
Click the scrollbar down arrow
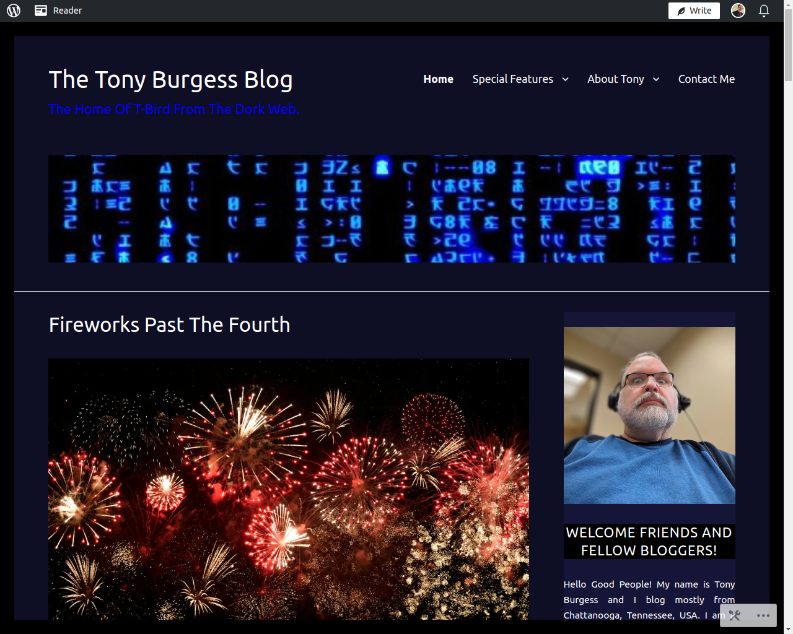click(x=788, y=629)
